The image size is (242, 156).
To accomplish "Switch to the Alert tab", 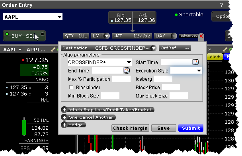I will pyautogui.click(x=215, y=57).
